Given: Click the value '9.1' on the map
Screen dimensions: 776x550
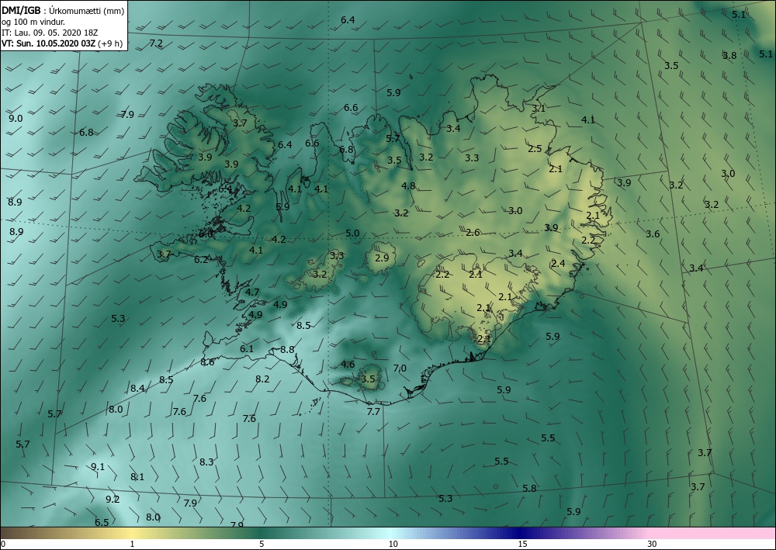Looking at the screenshot, I should point(98,467).
